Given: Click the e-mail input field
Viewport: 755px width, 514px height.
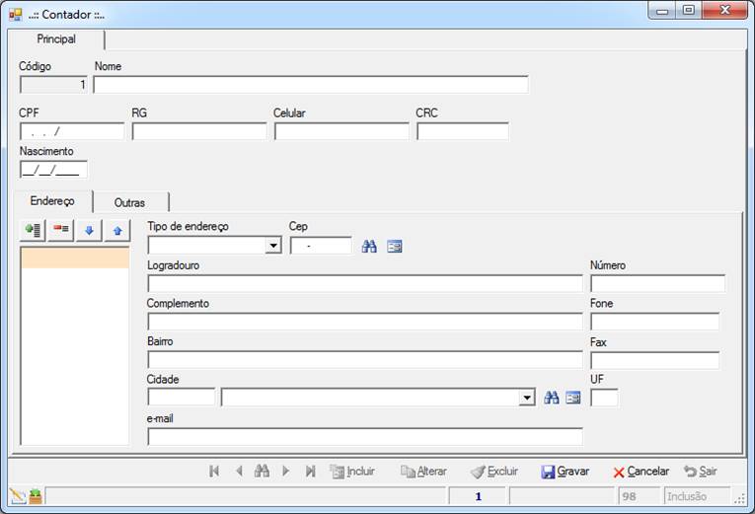Looking at the screenshot, I should [365, 436].
